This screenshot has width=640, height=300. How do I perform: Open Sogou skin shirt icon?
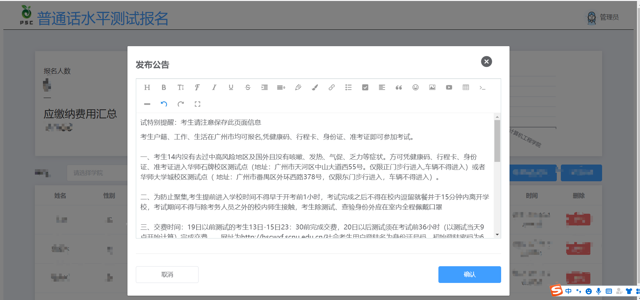[629, 291]
